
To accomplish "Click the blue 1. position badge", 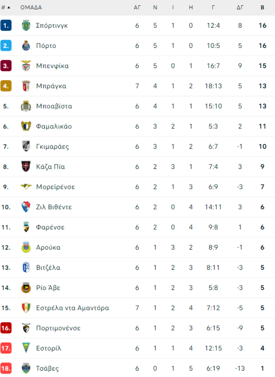I will 6,25.
